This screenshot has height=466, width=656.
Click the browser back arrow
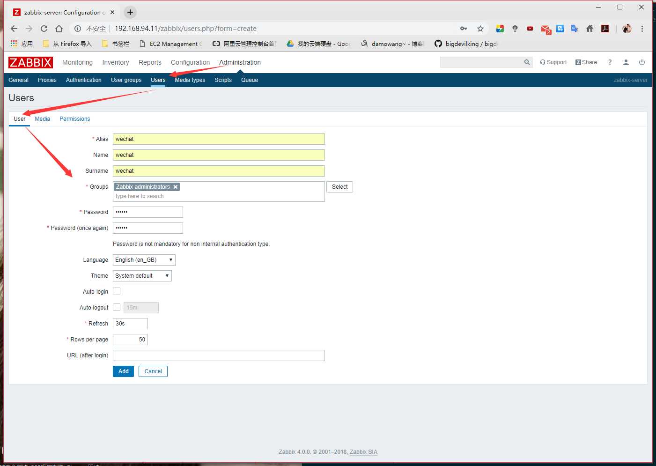tap(14, 29)
